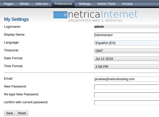
Task: Open the Pages menu
Action: [8, 4]
